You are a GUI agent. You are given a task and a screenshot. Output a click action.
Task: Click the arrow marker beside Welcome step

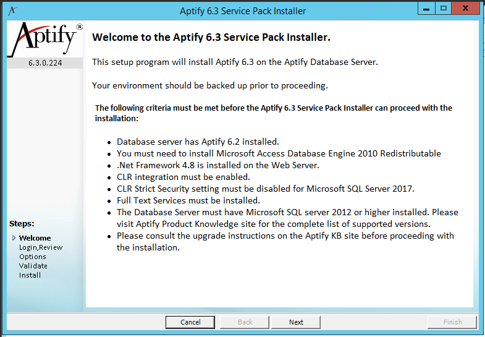(x=14, y=237)
